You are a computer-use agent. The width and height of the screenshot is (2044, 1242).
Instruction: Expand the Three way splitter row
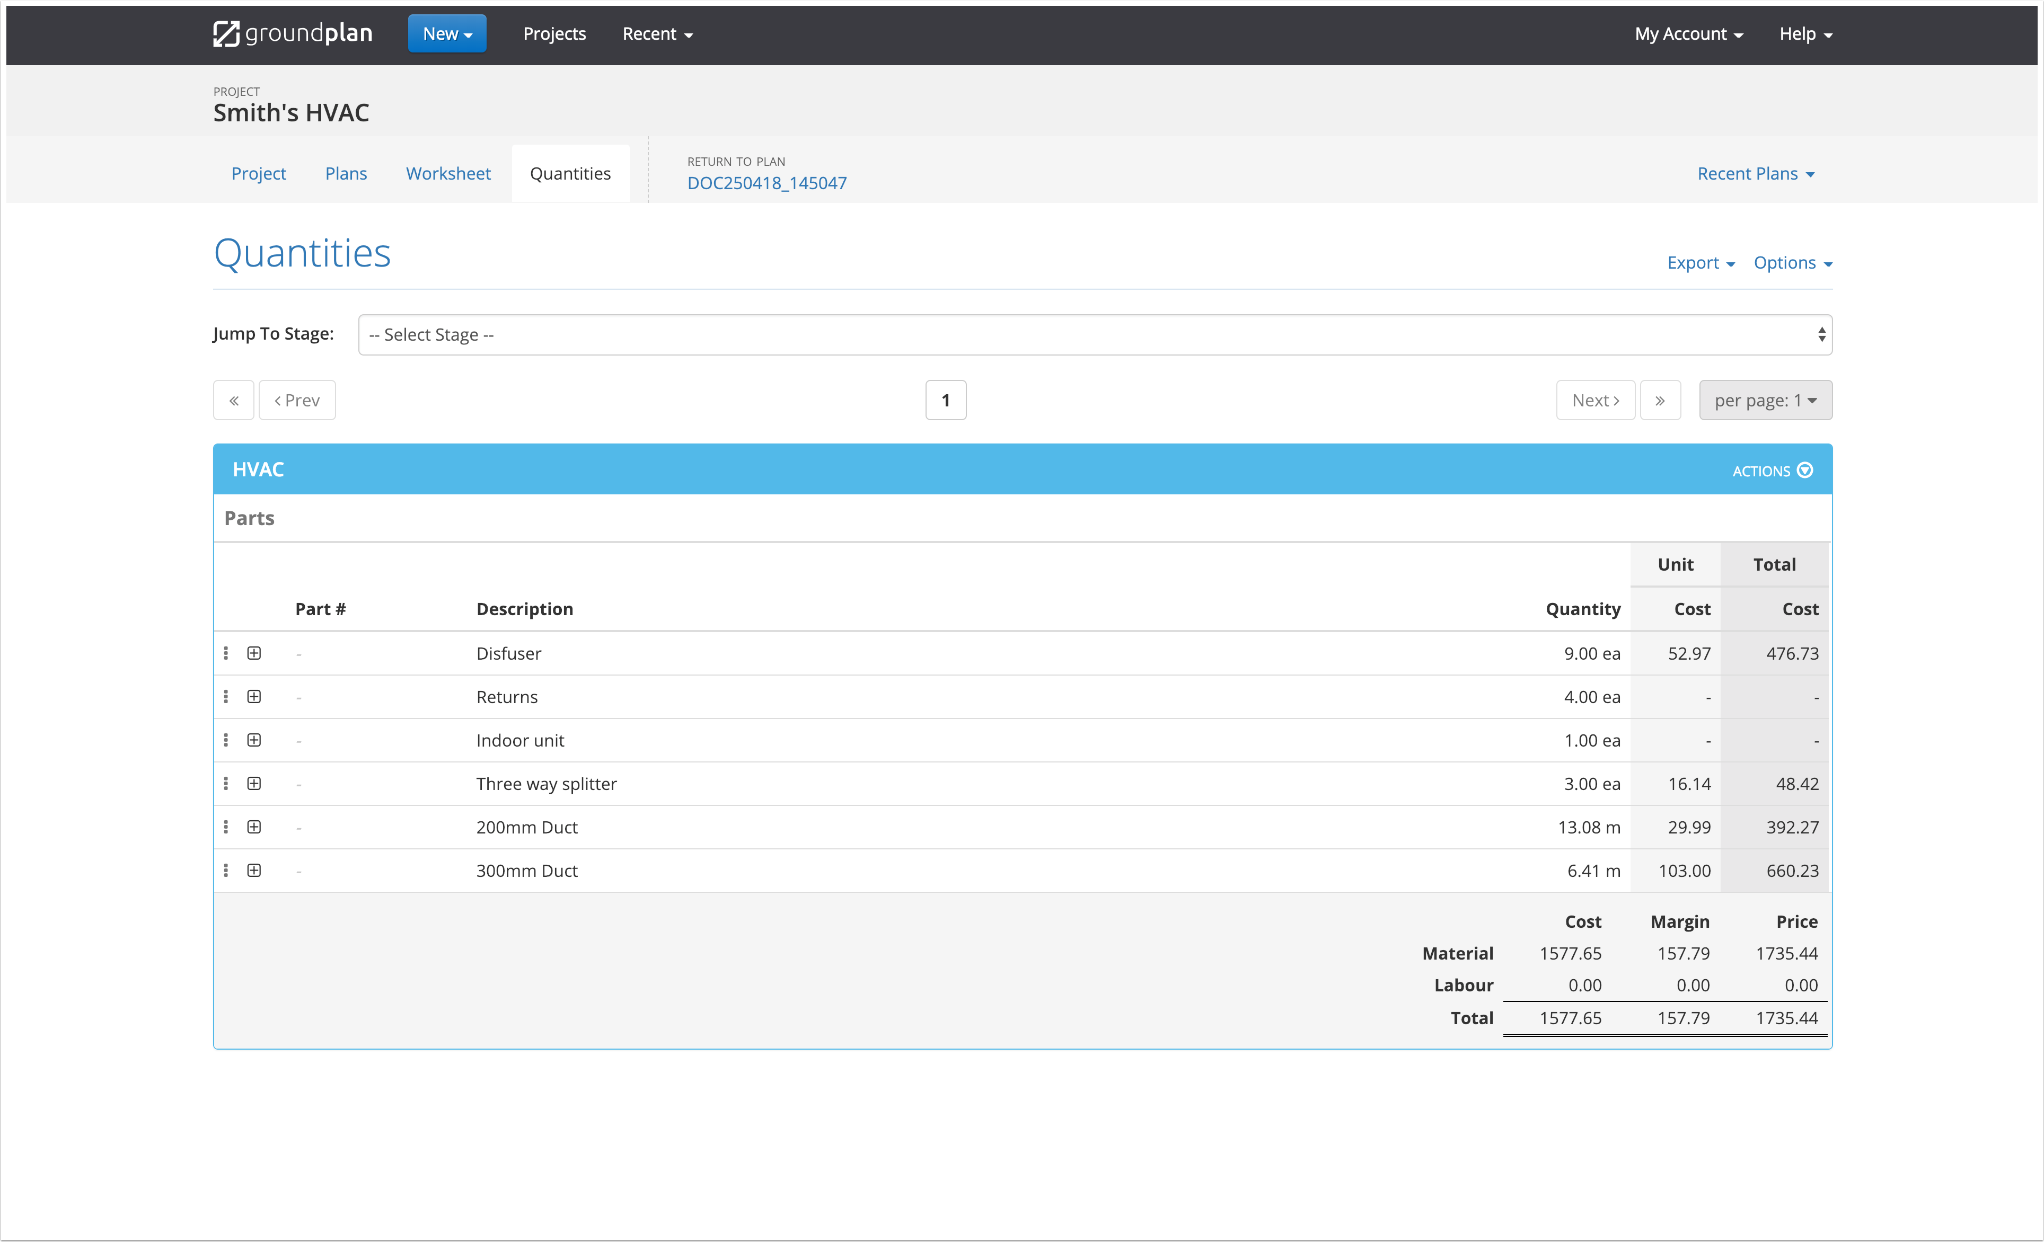(x=254, y=783)
